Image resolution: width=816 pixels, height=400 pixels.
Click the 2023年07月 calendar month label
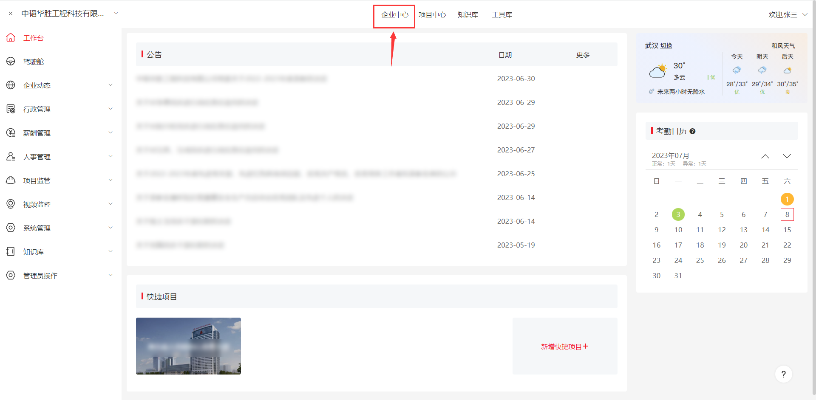[x=670, y=155]
